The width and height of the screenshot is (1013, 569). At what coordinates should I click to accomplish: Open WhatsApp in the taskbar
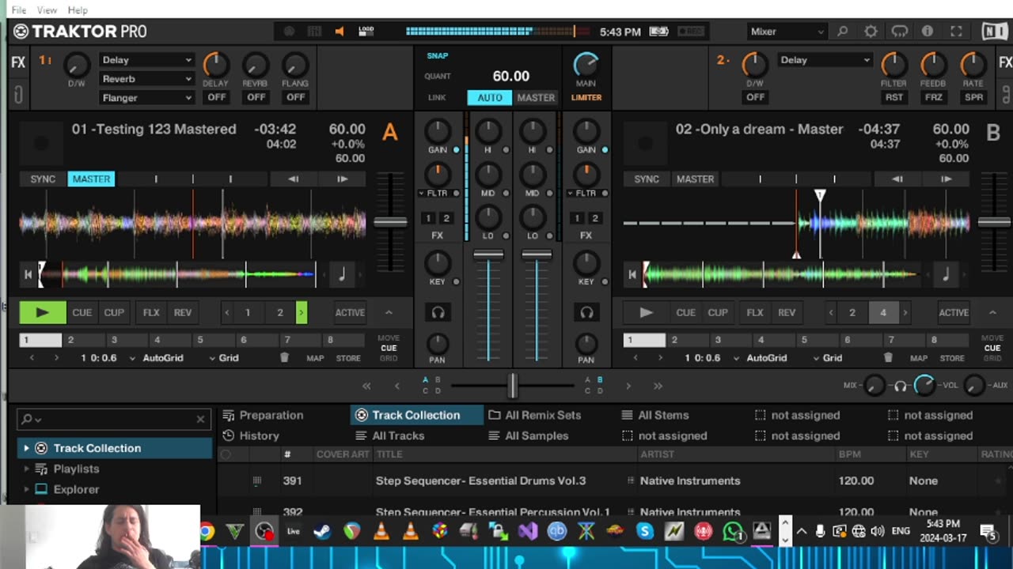pos(733,531)
